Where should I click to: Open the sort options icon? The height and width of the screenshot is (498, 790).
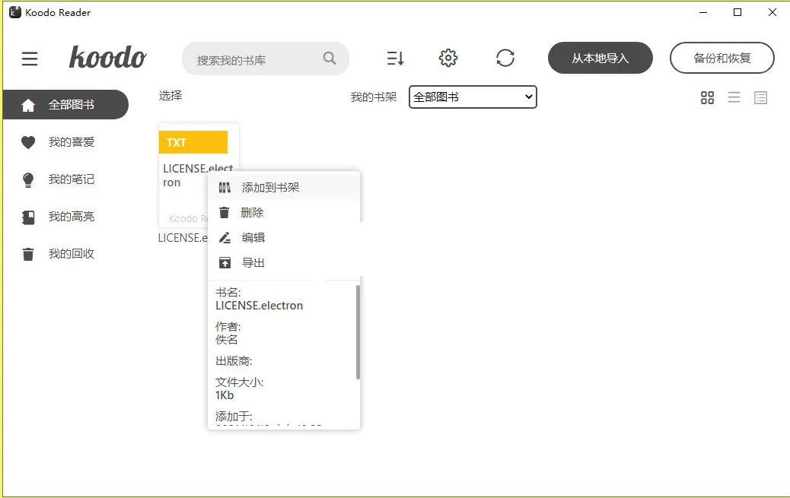pyautogui.click(x=395, y=58)
